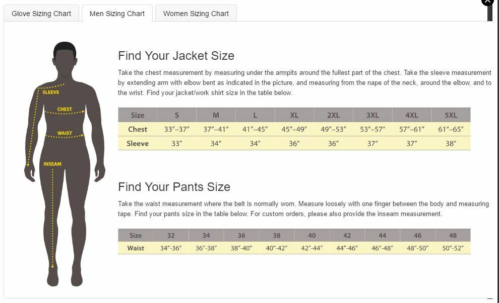
Task: Click the WAIST label on the body figure
Action: [x=65, y=133]
